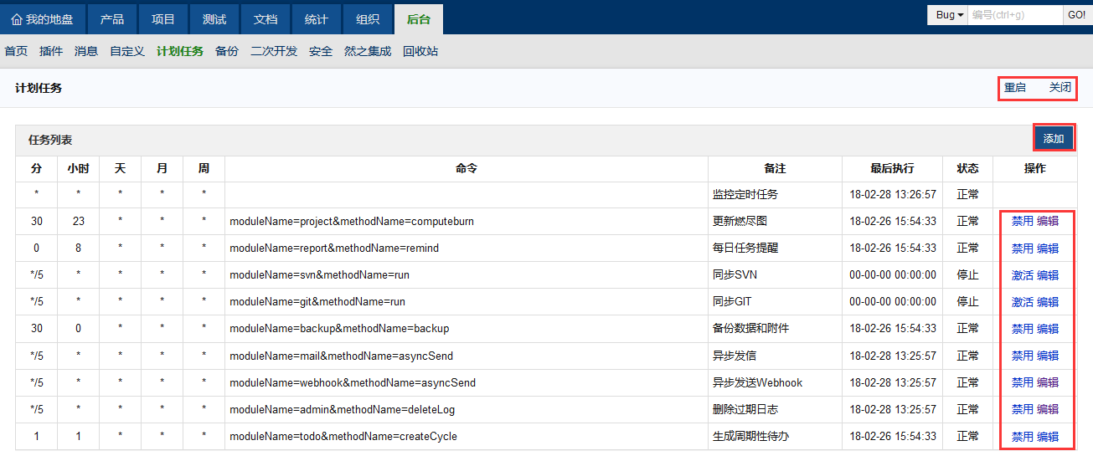Viewport: 1093px width, 456px height.
Task: Open 我的地盘 home tab
Action: coord(43,19)
